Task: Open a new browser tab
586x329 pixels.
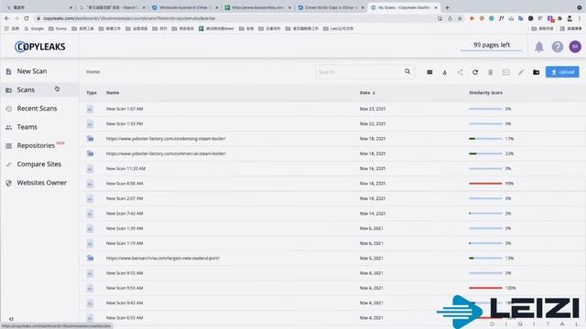Action: [x=447, y=7]
